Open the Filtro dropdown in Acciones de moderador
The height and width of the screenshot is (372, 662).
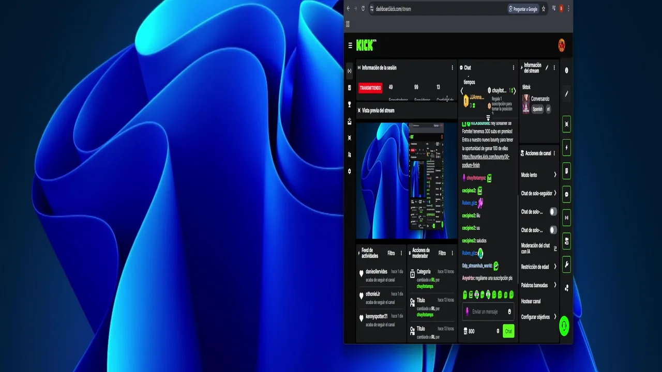coord(442,253)
